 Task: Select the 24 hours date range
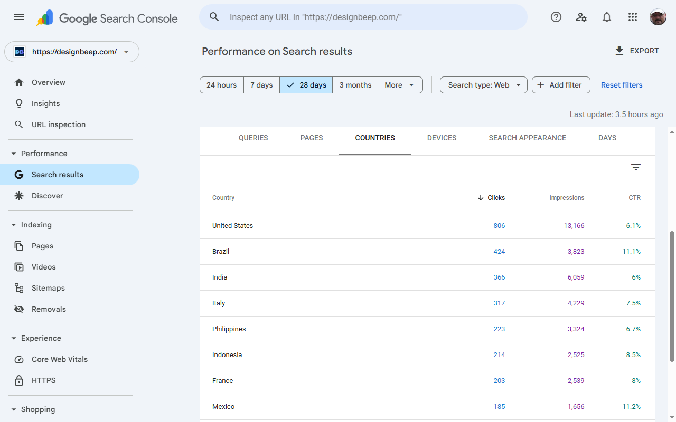click(221, 85)
